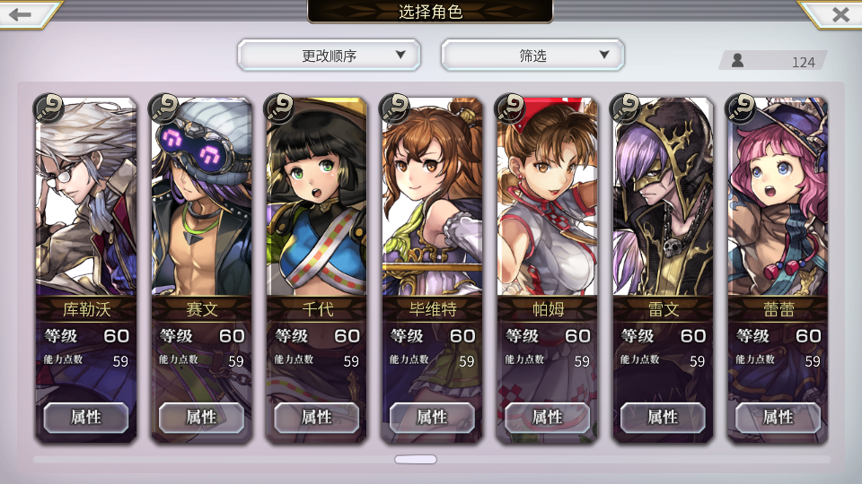Select the 雷文 character portrait
The width and height of the screenshot is (862, 484).
pyautogui.click(x=663, y=197)
